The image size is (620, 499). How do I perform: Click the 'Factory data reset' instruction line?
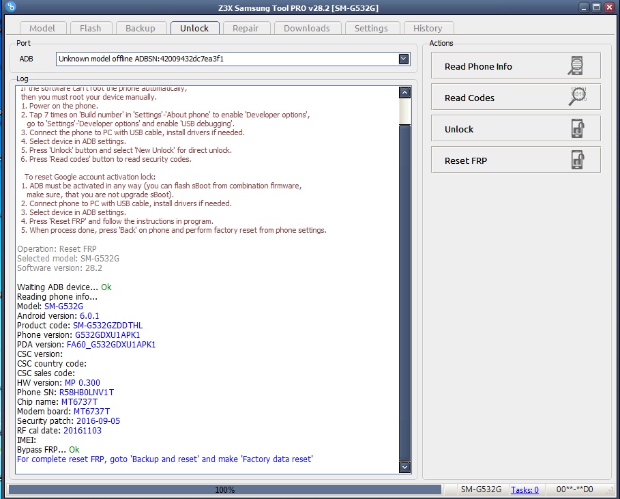[x=165, y=459]
